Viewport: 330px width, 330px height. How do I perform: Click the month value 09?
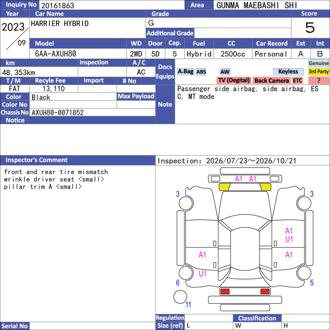(22, 43)
